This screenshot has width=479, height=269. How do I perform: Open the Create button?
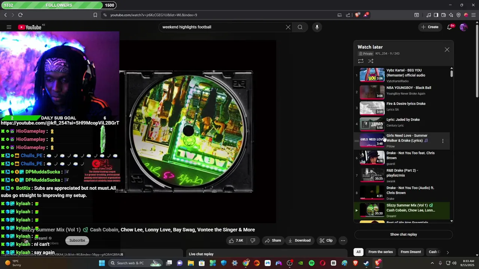click(430, 27)
